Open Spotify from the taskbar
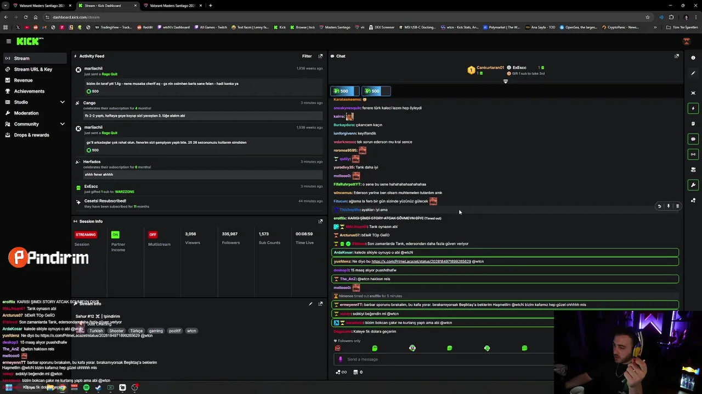The height and width of the screenshot is (394, 702). coord(86,387)
